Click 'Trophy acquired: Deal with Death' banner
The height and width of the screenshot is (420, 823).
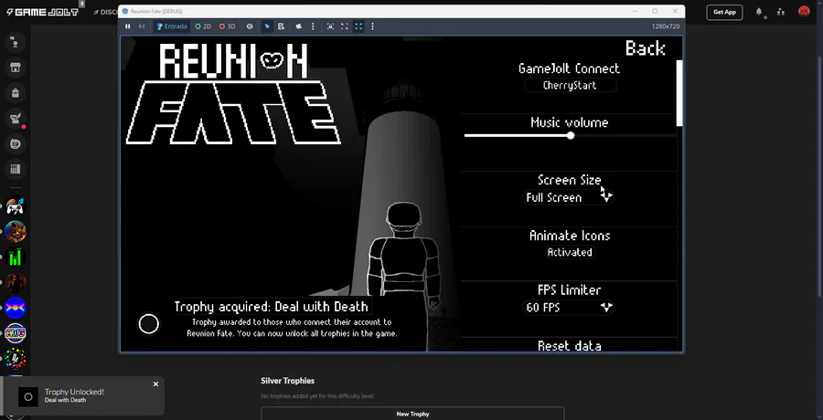coord(272,307)
